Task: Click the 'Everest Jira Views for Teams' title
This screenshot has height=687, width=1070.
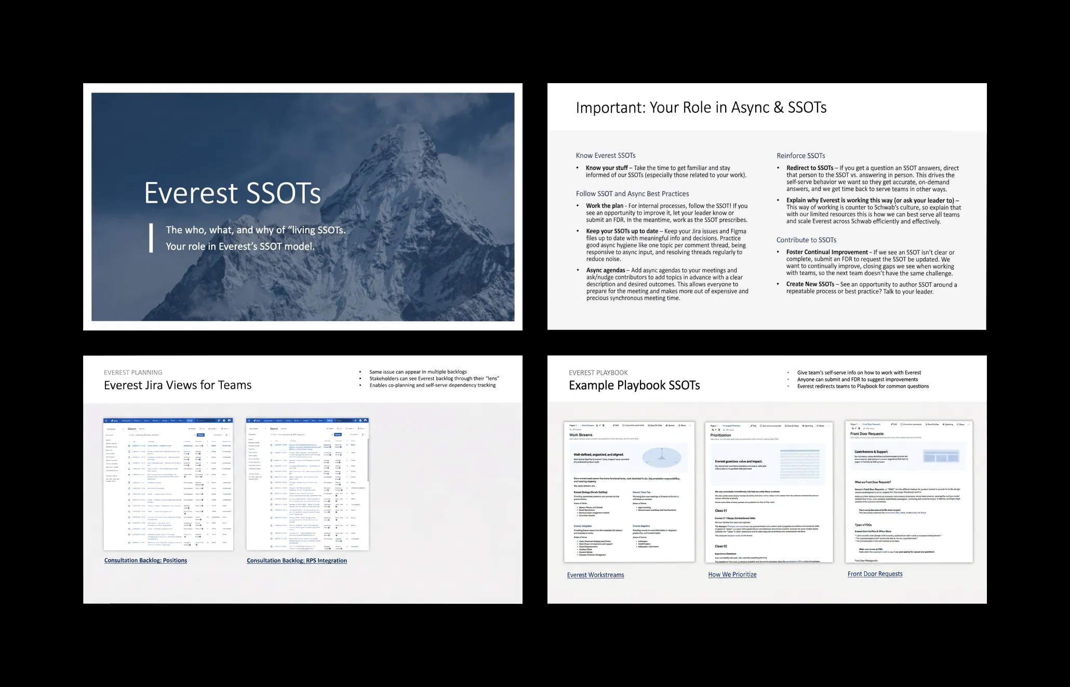Action: point(178,385)
